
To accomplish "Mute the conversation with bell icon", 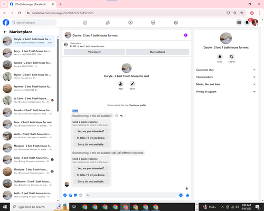I will 220,56.
